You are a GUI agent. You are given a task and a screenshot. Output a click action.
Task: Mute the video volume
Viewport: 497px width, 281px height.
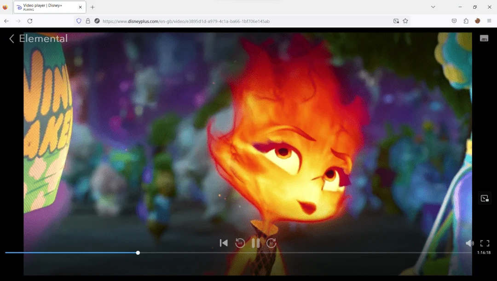[470, 243]
